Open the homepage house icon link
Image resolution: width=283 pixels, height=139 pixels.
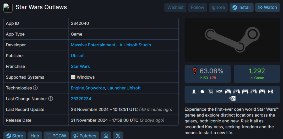[x=106, y=136]
